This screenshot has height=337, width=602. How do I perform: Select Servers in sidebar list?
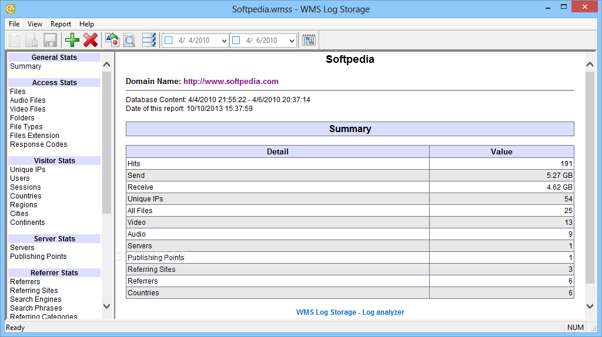22,248
